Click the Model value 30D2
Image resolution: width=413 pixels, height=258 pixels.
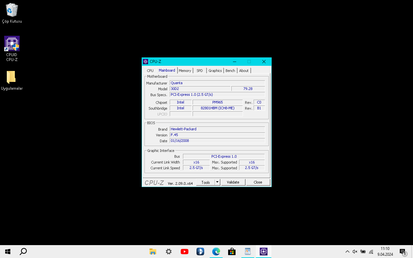200,89
